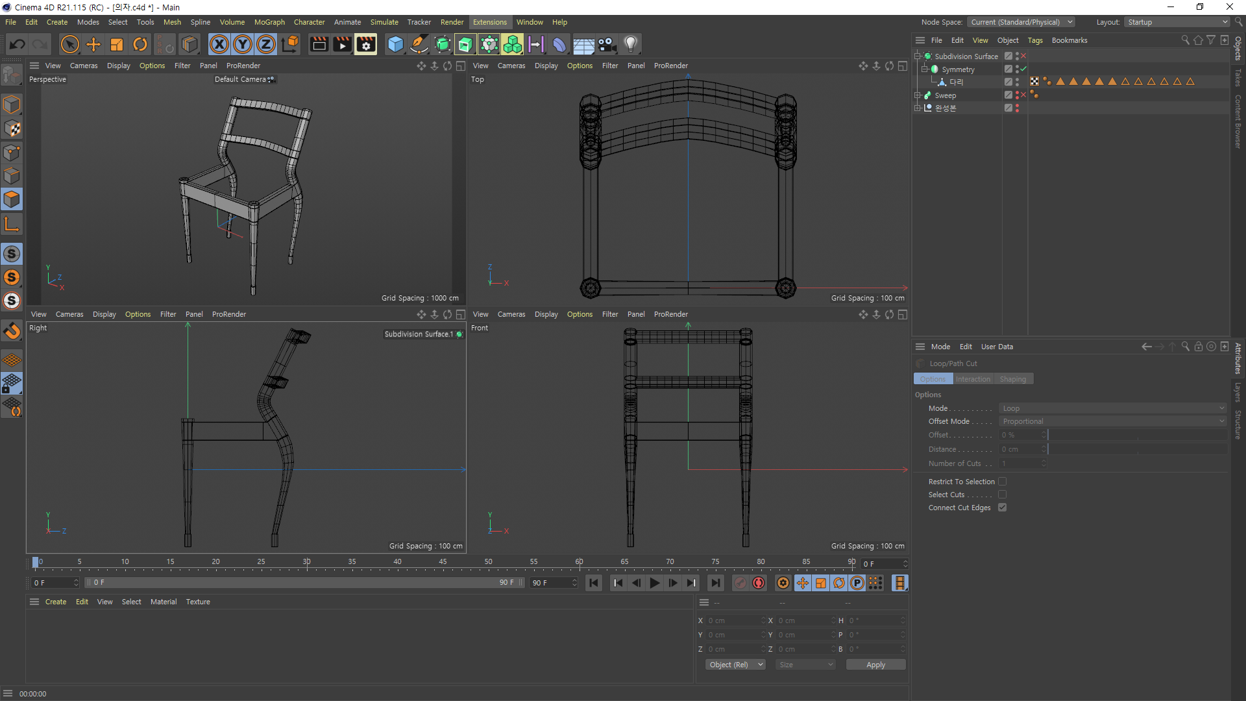This screenshot has height=701, width=1246.
Task: Toggle X-axis lock button
Action: [219, 44]
